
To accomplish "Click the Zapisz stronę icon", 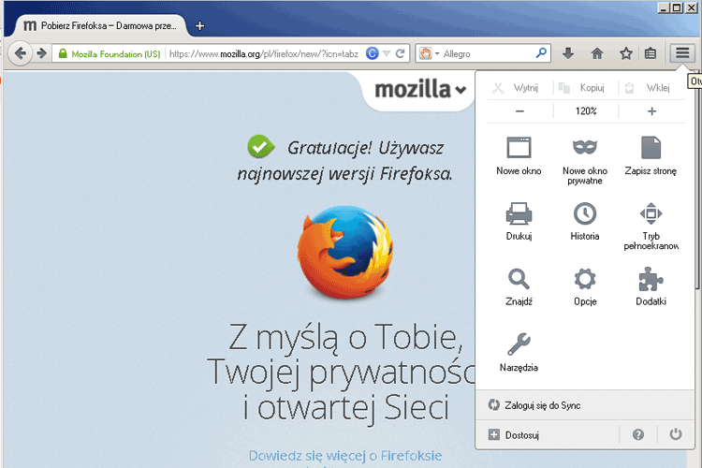I will [x=651, y=149].
